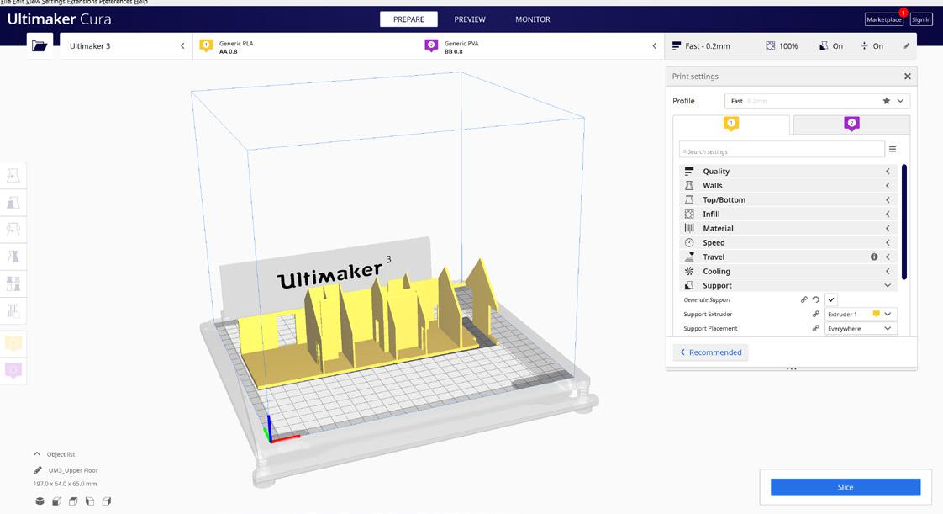This screenshot has height=514, width=943.
Task: Open the Help menu
Action: point(140,3)
